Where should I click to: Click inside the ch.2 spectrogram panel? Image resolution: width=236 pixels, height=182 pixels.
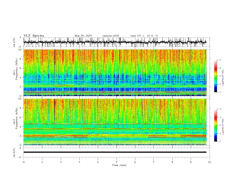[x=115, y=122]
